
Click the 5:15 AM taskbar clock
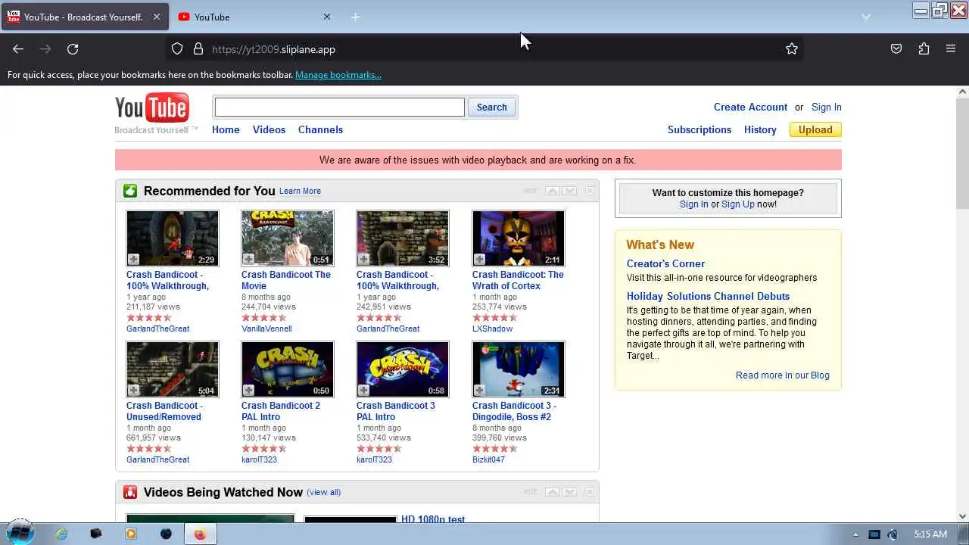point(930,534)
